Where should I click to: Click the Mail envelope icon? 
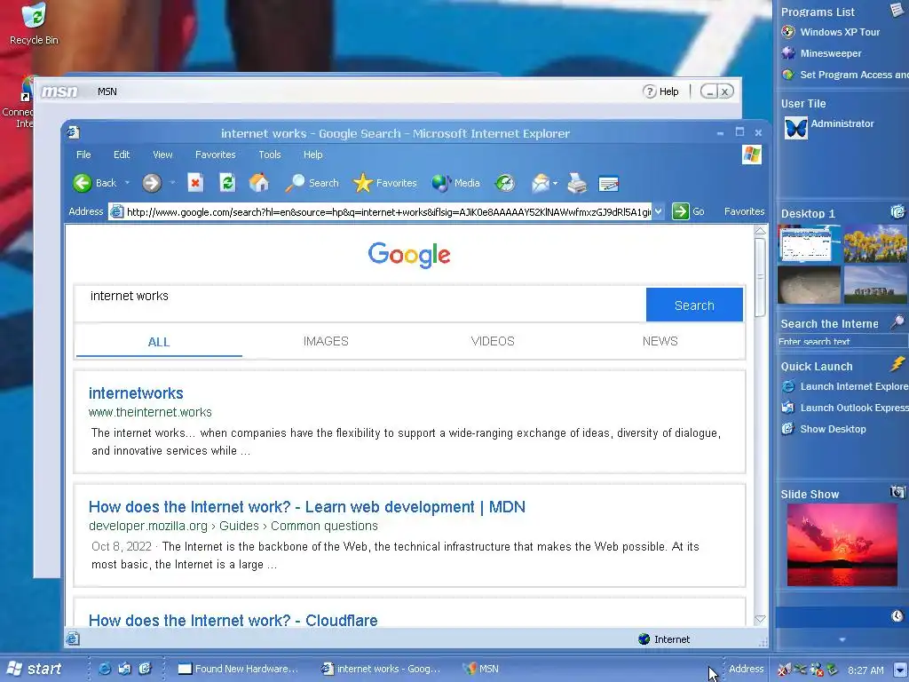pyautogui.click(x=541, y=183)
